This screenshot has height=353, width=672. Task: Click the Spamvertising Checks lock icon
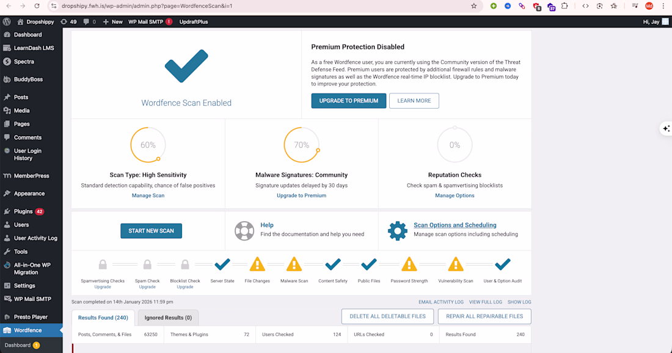(x=103, y=264)
